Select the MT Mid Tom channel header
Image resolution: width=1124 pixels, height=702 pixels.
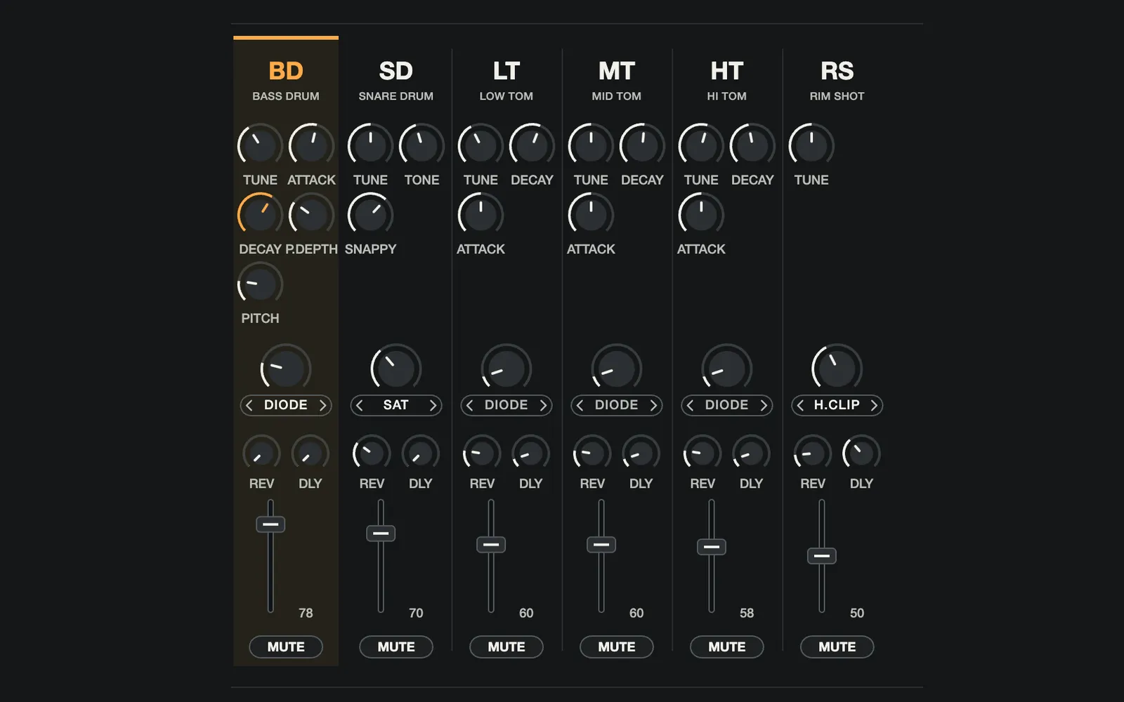617,81
